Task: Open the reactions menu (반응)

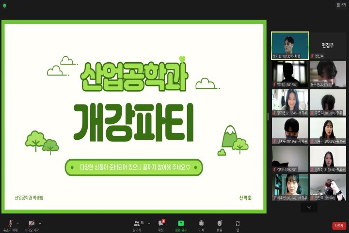Action: point(219,224)
